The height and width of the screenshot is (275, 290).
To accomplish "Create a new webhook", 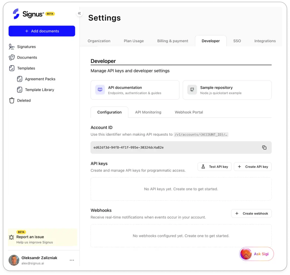I will tap(251, 213).
